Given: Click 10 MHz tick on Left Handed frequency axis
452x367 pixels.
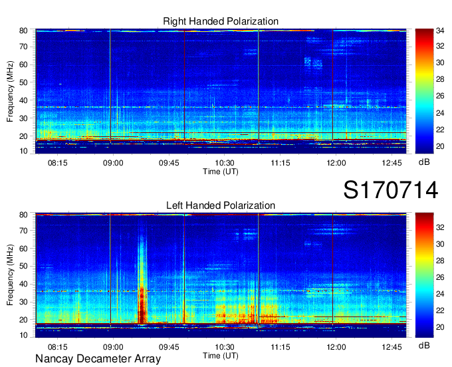Looking at the screenshot, I should click(23, 335).
